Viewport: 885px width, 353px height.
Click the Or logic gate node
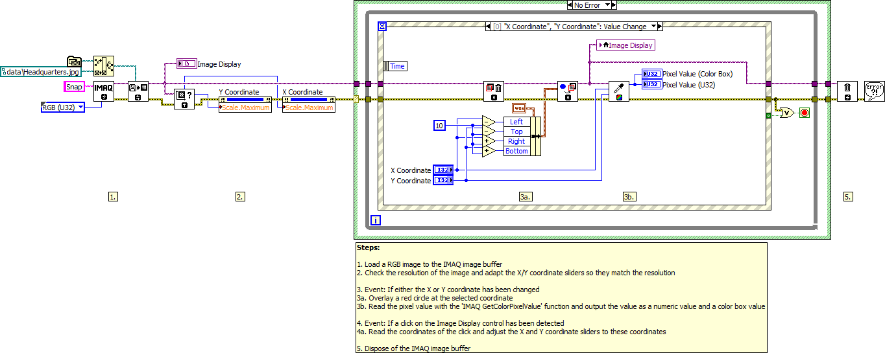(x=786, y=113)
